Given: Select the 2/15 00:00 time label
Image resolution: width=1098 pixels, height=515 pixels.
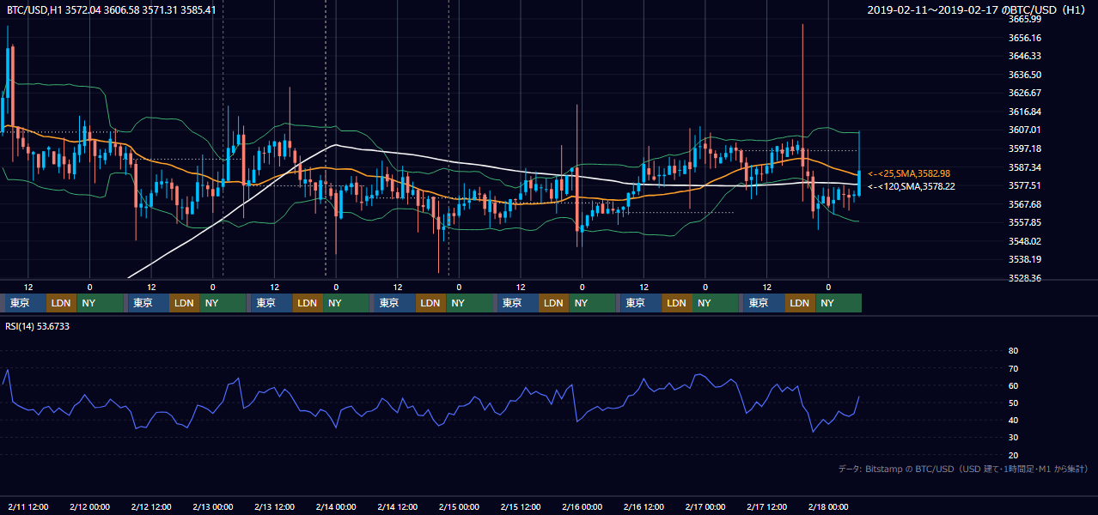Looking at the screenshot, I should pos(460,506).
